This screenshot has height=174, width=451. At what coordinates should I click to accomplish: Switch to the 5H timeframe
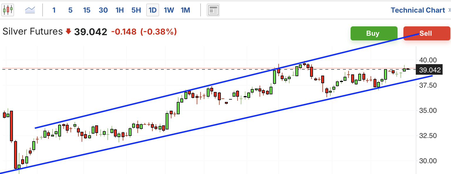(x=136, y=10)
